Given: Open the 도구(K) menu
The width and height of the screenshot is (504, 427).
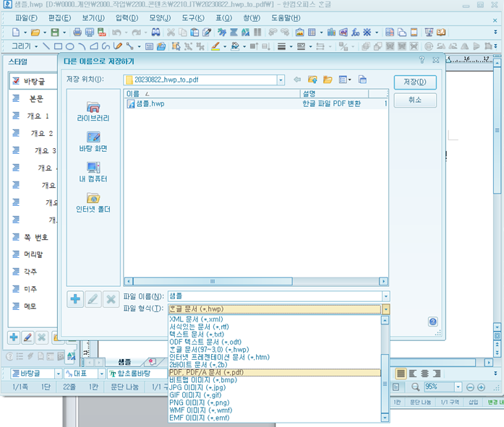Looking at the screenshot, I should click(x=193, y=18).
